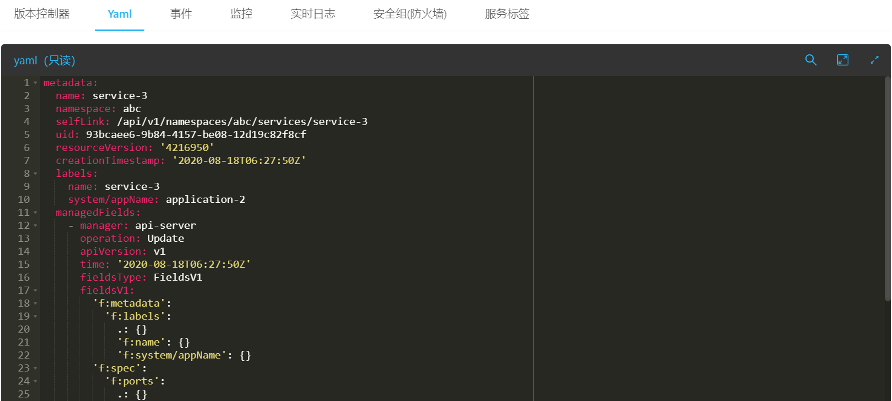Collapse the fieldsV1 block on line 17

pos(35,291)
